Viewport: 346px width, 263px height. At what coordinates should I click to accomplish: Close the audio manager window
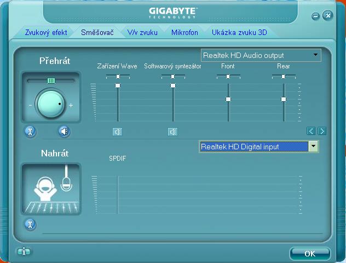[328, 15]
